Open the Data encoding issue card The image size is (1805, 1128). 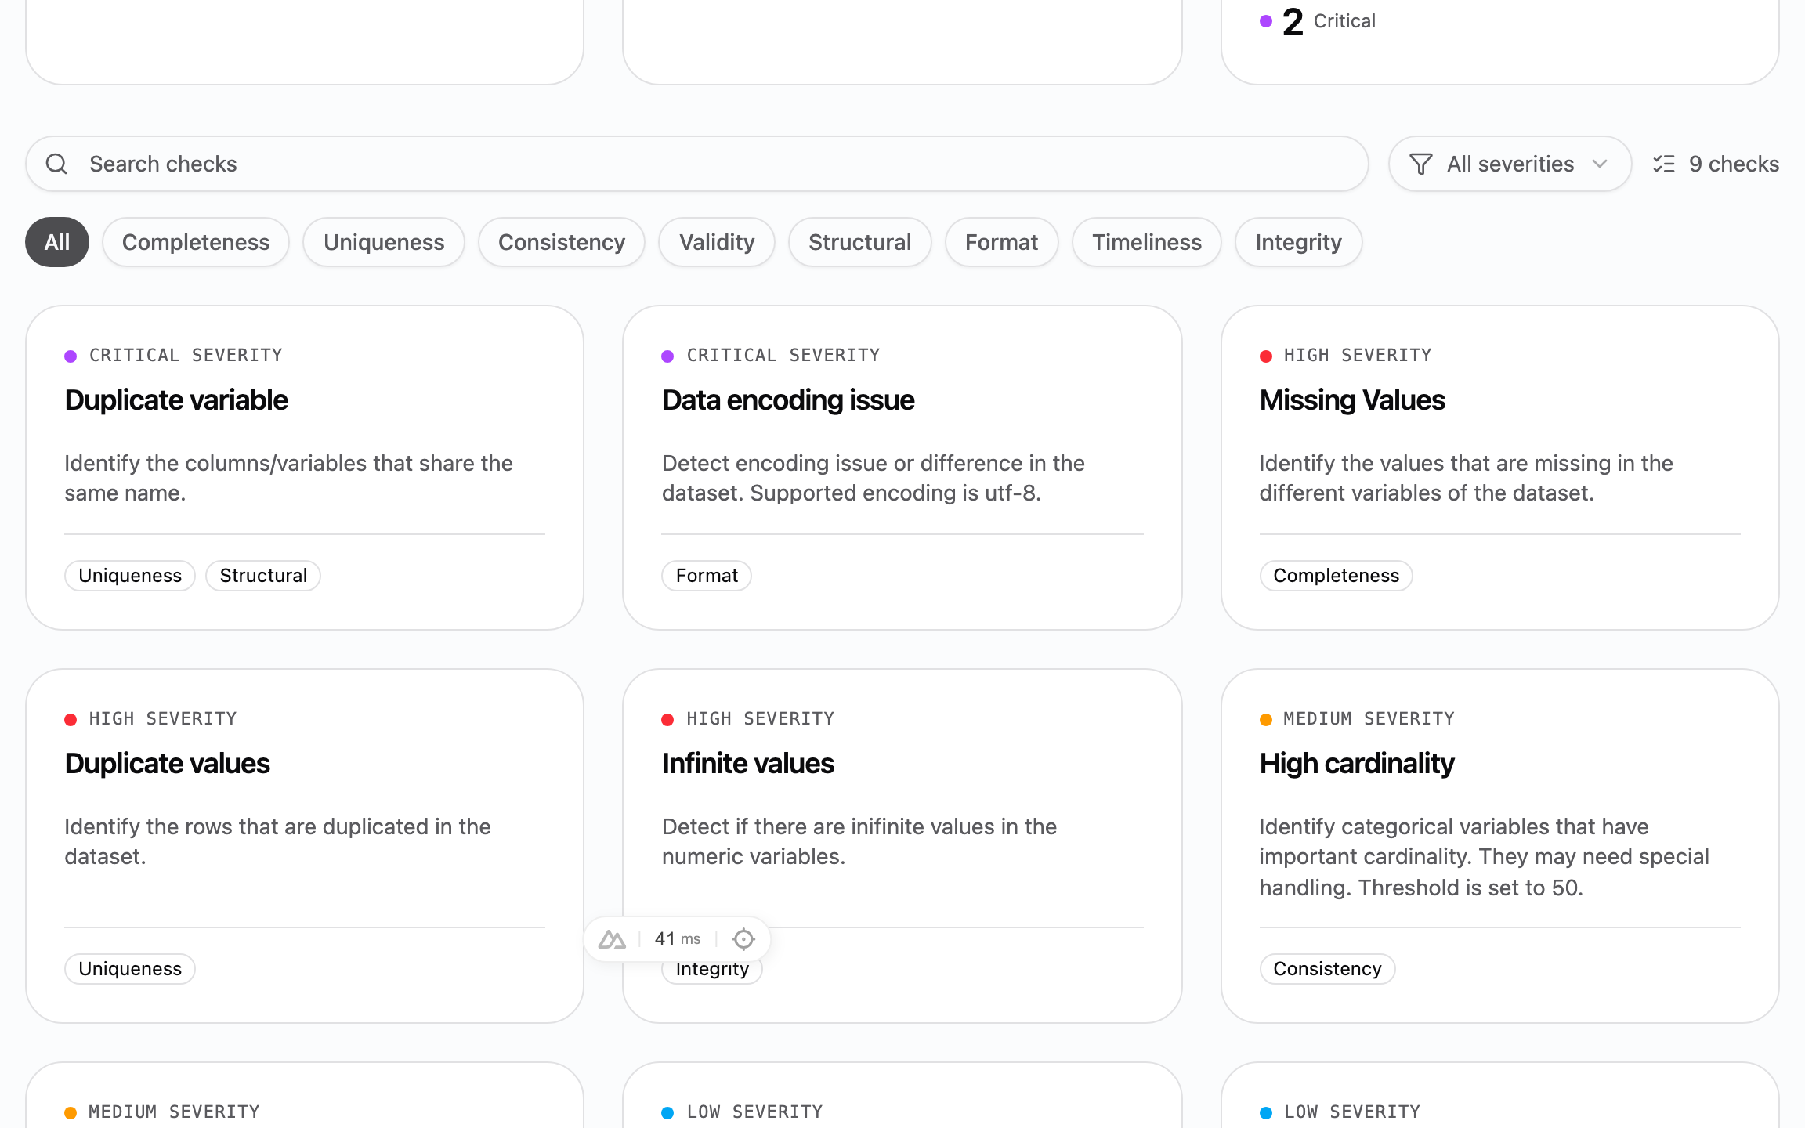coord(902,468)
